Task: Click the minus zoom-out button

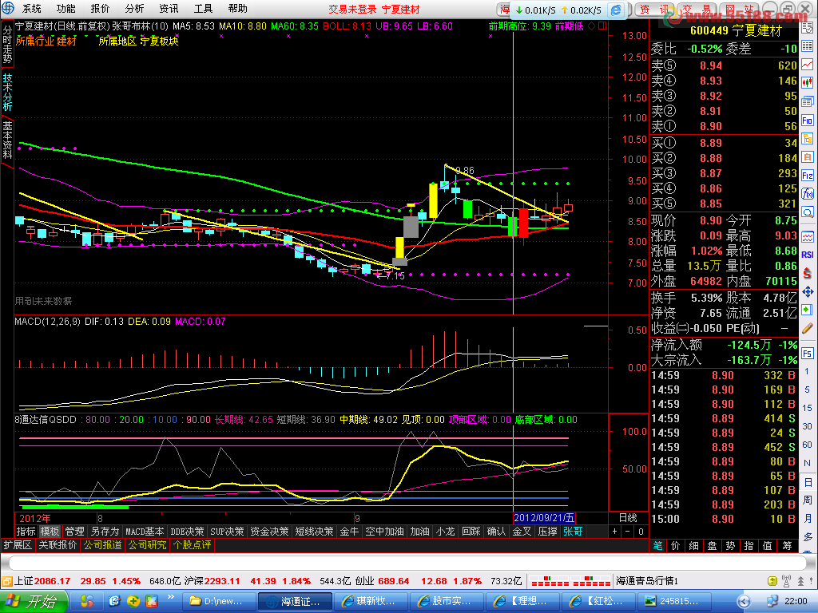Action: (x=628, y=531)
